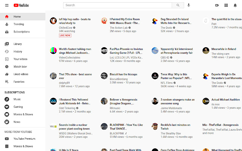Go to Home in sidebar
242x151 pixels.
point(23,17)
